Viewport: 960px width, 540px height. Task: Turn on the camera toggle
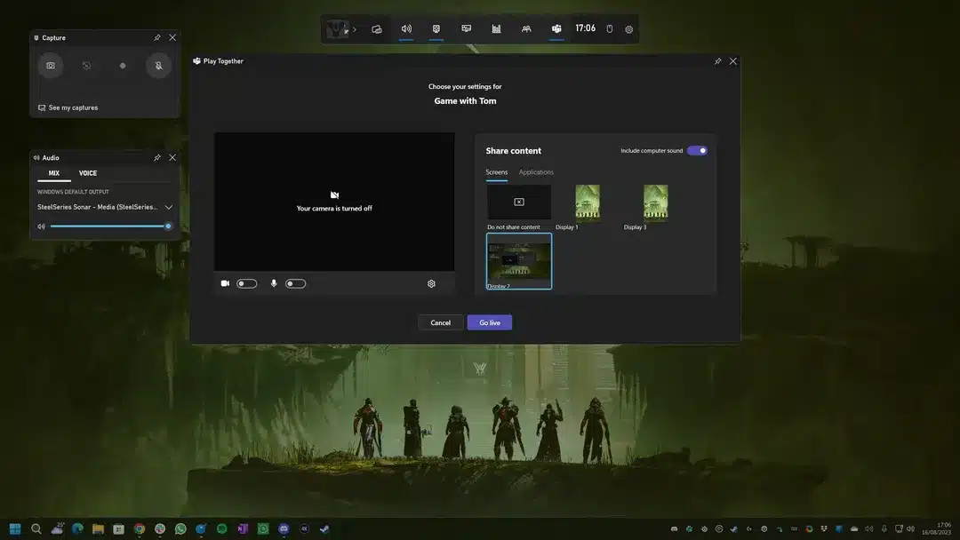click(247, 283)
